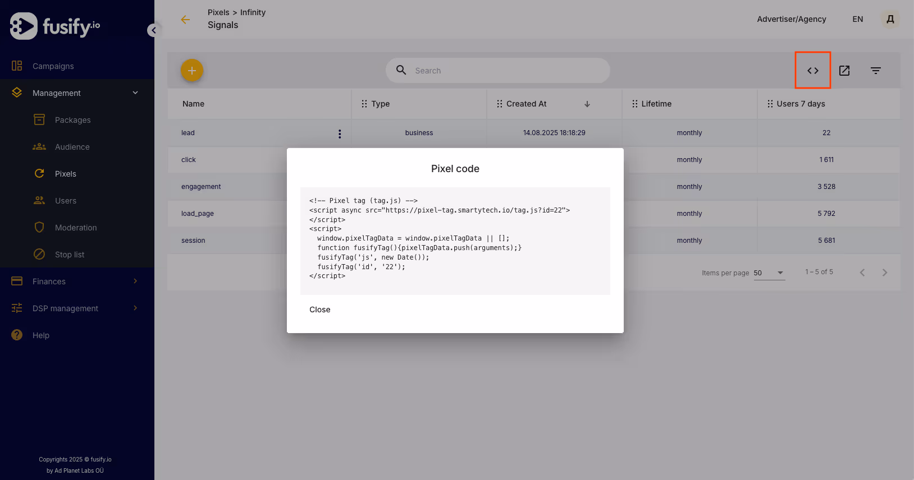This screenshot has width=914, height=480.
Task: Open the filter list icon
Action: (876, 71)
